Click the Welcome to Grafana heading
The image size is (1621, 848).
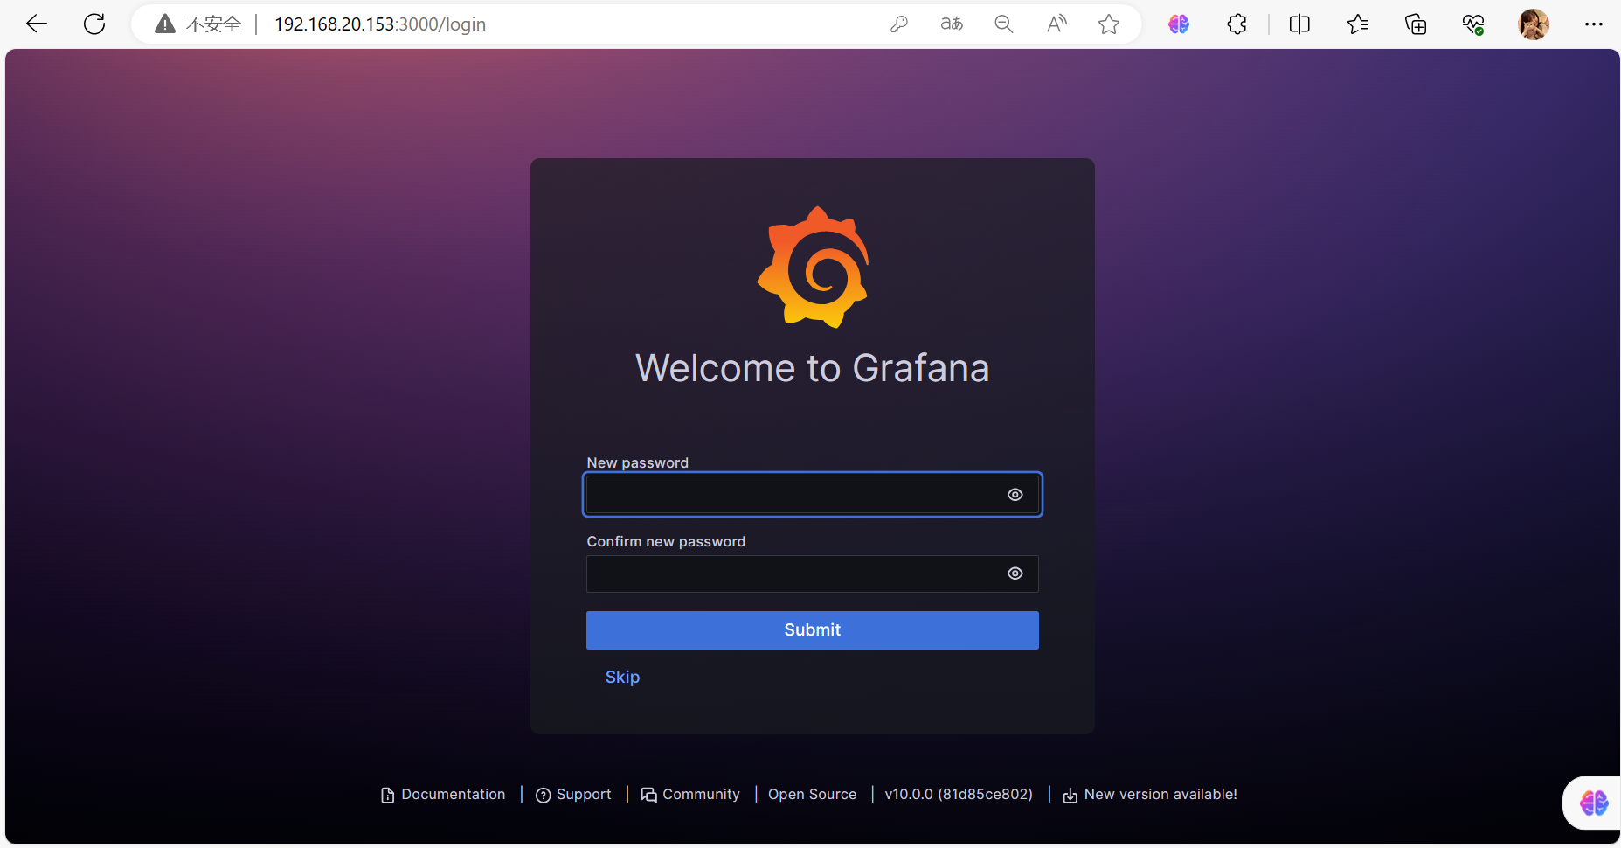pos(813,368)
